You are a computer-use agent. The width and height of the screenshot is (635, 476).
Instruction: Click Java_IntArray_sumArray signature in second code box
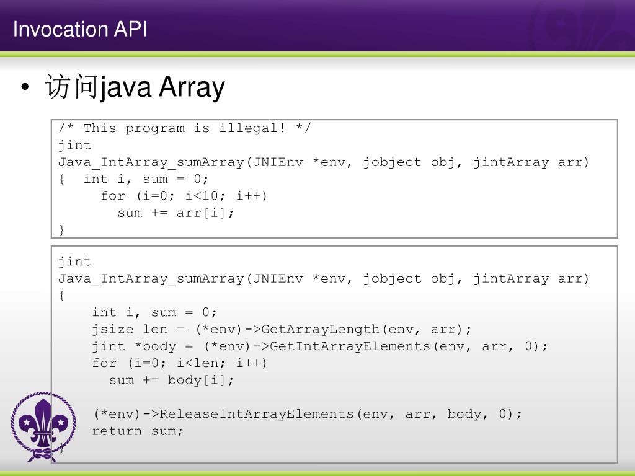pyautogui.click(x=324, y=279)
